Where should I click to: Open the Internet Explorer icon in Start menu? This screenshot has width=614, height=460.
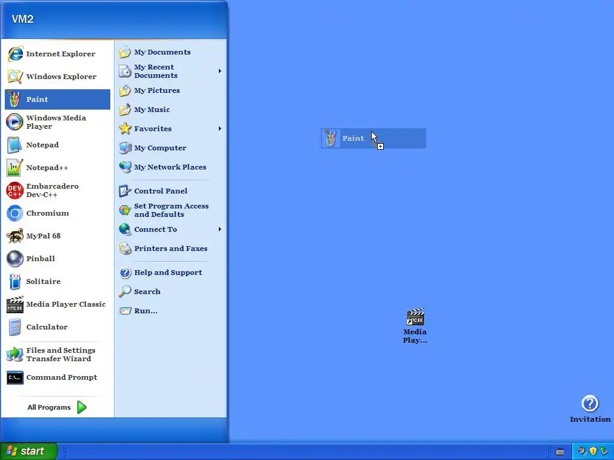pyautogui.click(x=15, y=54)
